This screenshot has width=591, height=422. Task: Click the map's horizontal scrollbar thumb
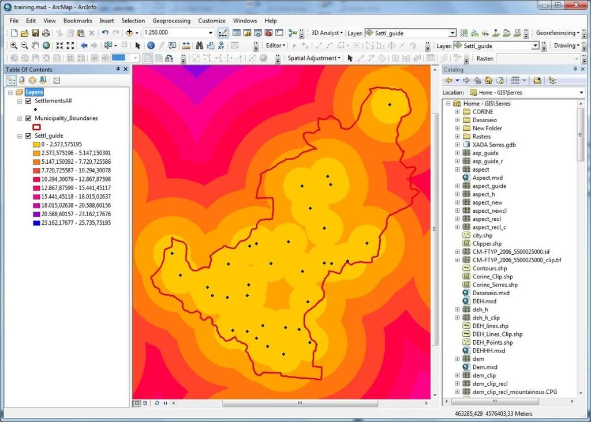pos(300,403)
